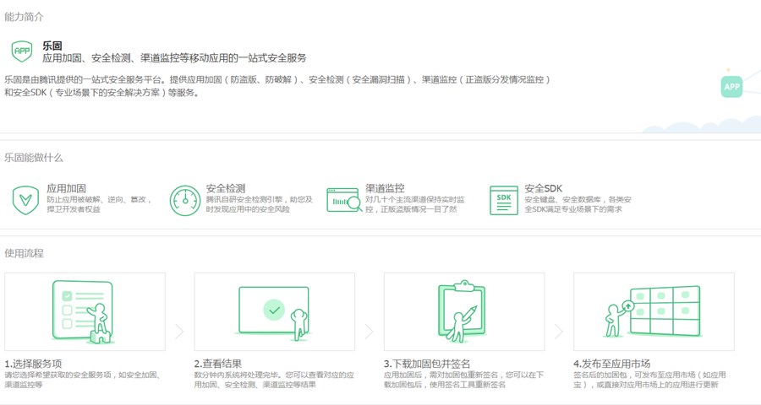Screen dimensions: 761x405
Task: Click description 防止应用被破解、逆向、篡改
Action: pyautogui.click(x=100, y=204)
